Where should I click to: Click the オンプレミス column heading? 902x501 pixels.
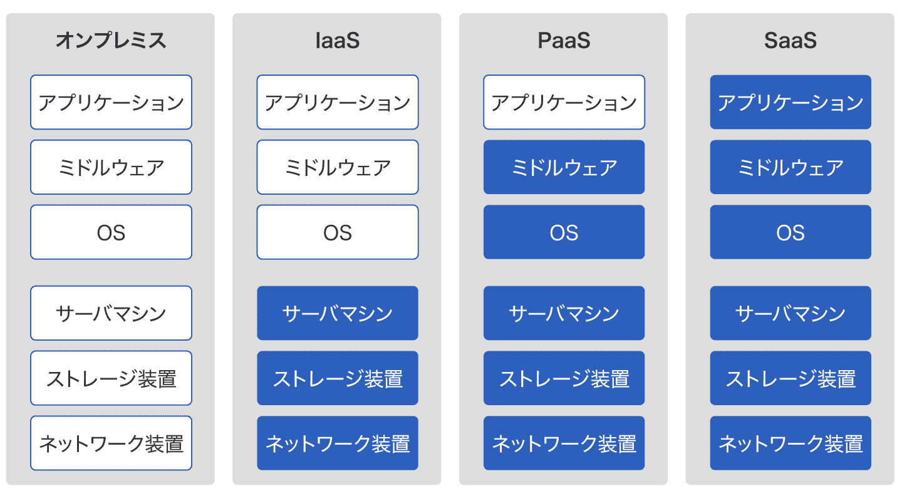[111, 41]
